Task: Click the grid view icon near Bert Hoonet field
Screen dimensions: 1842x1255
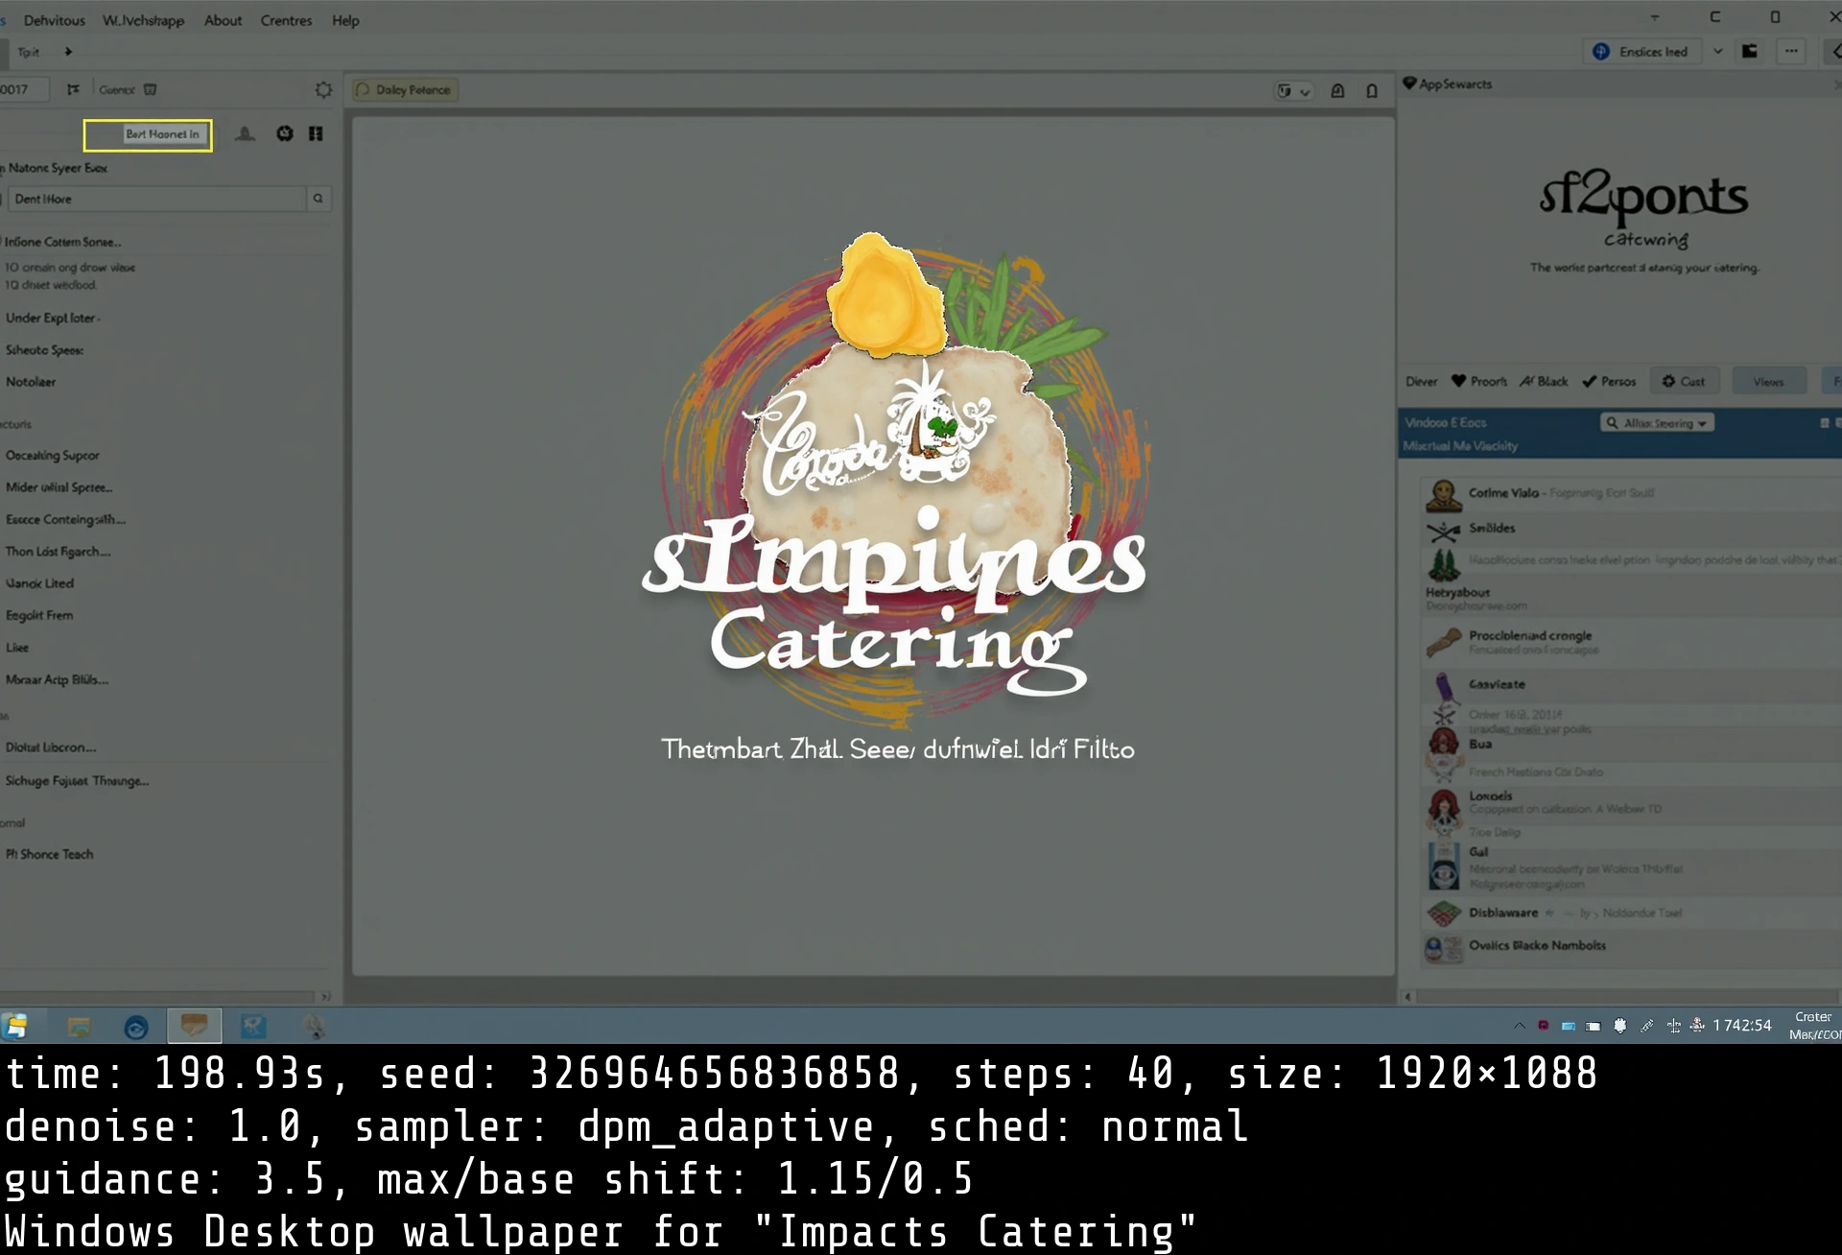Action: tap(316, 134)
